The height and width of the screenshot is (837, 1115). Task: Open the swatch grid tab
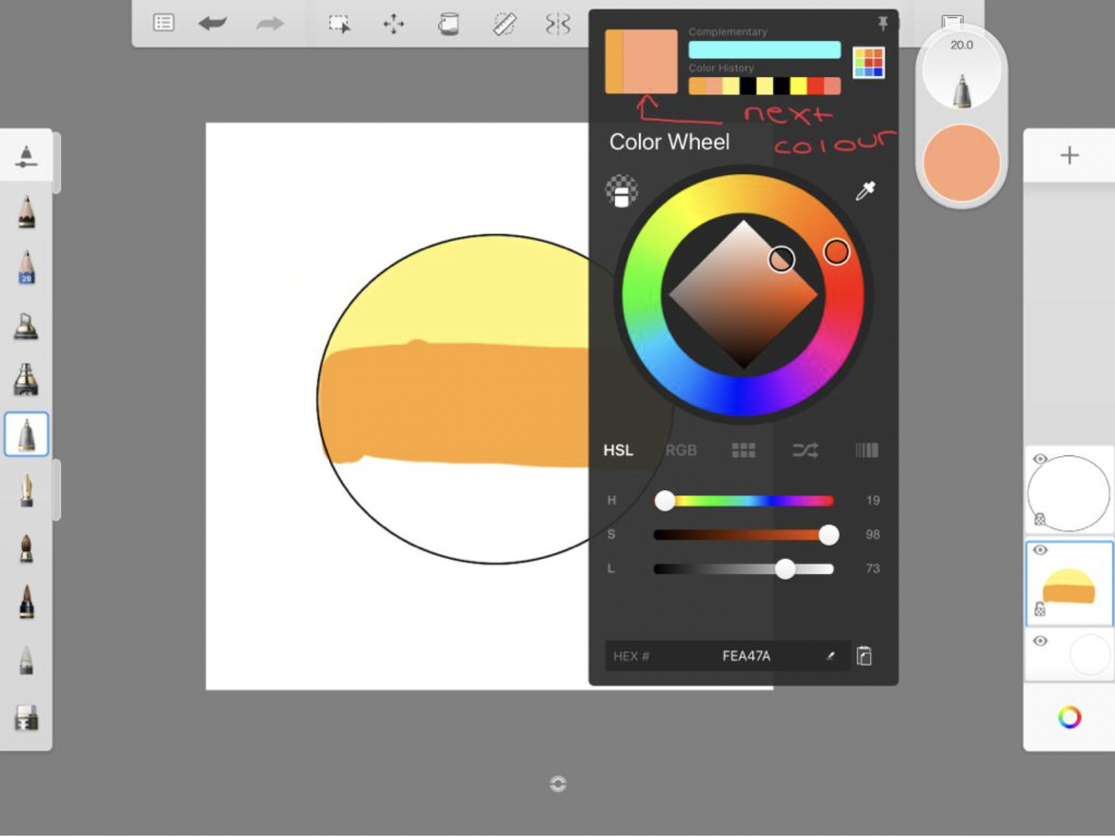click(x=743, y=450)
